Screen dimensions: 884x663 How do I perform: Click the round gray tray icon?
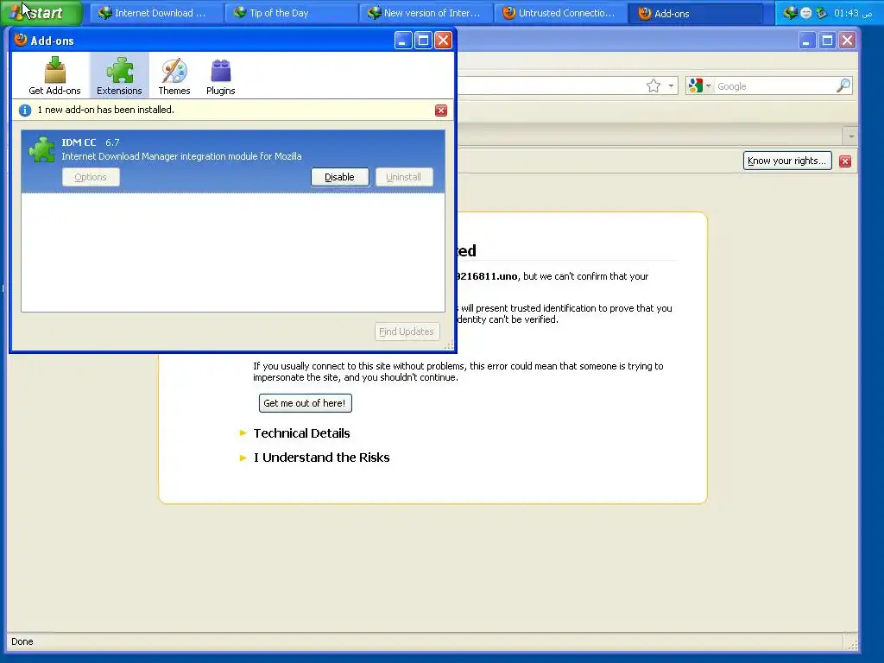click(x=806, y=13)
